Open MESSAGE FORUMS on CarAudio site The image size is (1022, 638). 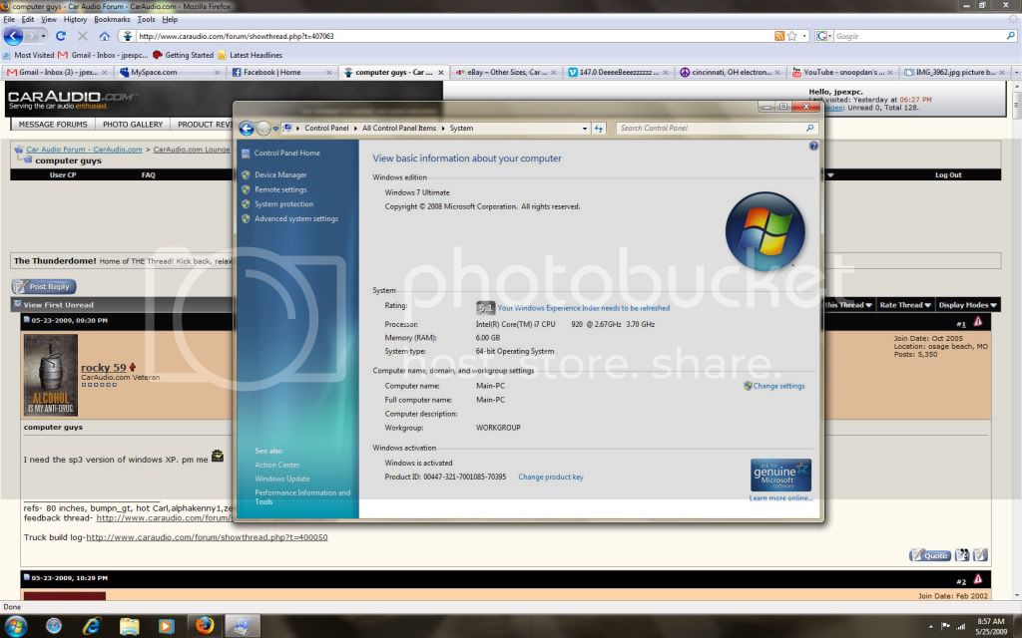pos(53,125)
